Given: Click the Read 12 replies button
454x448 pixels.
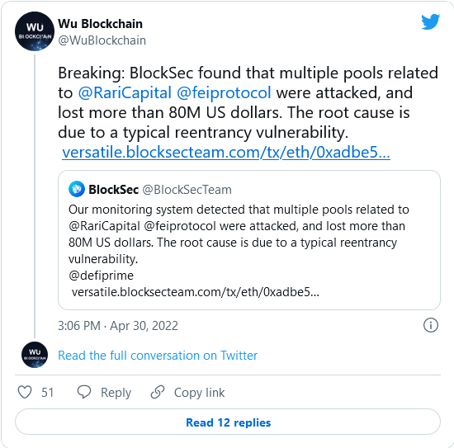Looking at the screenshot, I should [228, 422].
